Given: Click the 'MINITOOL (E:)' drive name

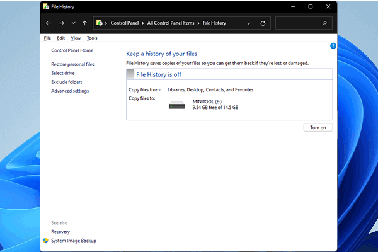Looking at the screenshot, I should tap(207, 101).
